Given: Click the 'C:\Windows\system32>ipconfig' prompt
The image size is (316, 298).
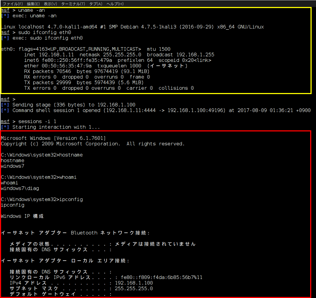Looking at the screenshot, I should 42,200.
